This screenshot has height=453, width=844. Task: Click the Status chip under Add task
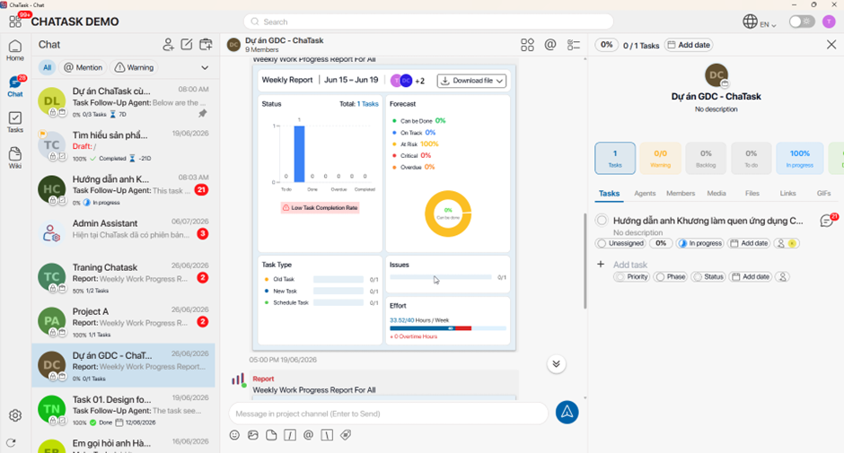pos(708,276)
